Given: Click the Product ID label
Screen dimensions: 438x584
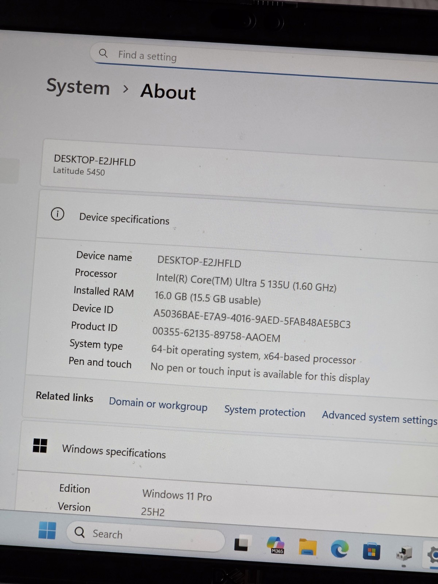Looking at the screenshot, I should click(x=94, y=326).
